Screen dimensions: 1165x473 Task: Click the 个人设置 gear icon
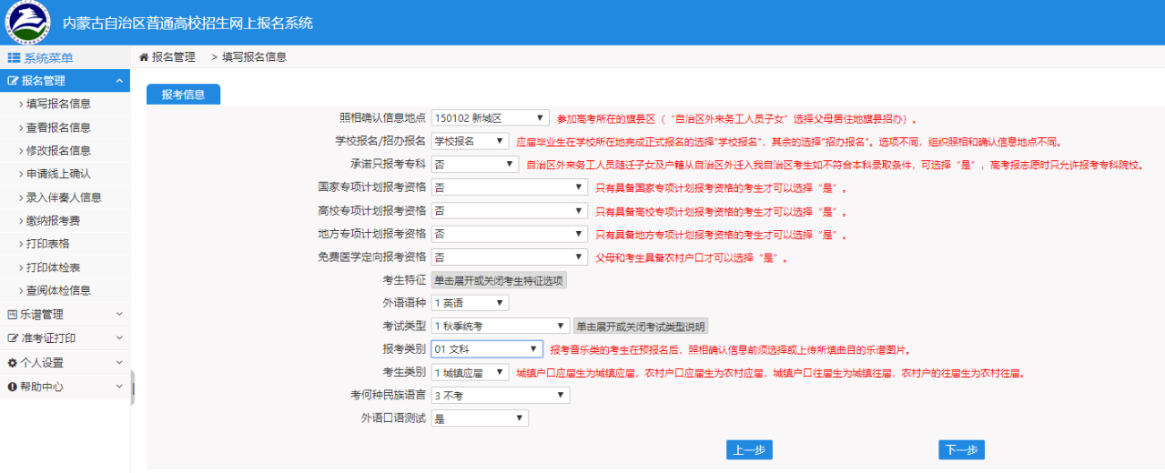(13, 363)
